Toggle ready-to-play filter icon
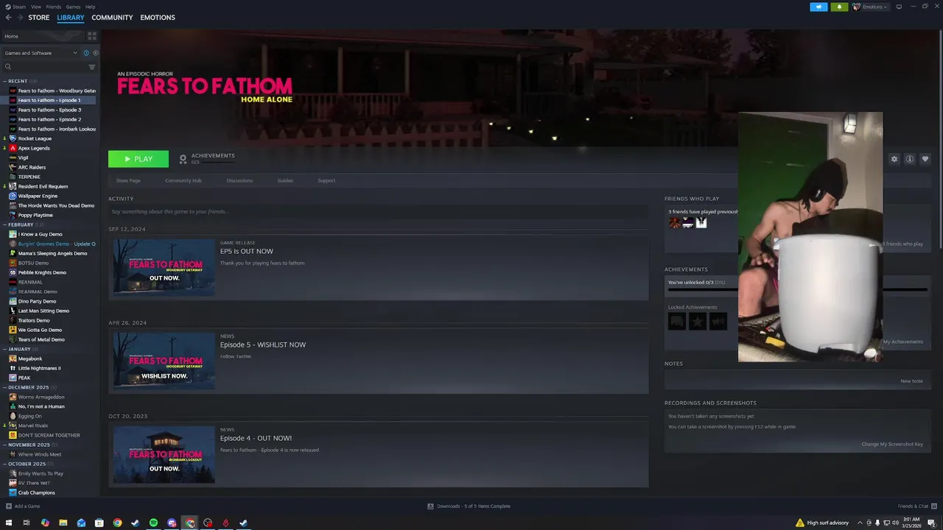 [x=96, y=53]
